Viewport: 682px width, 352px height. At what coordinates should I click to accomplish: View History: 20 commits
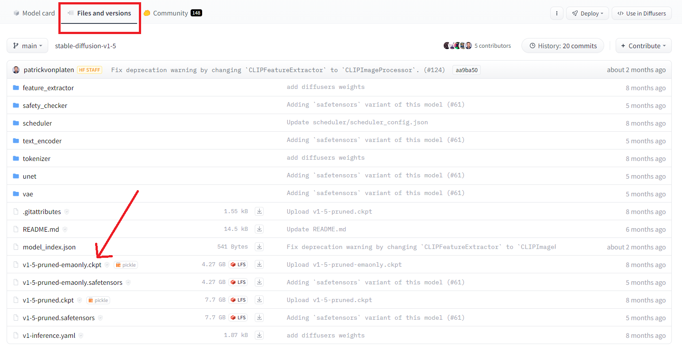563,46
